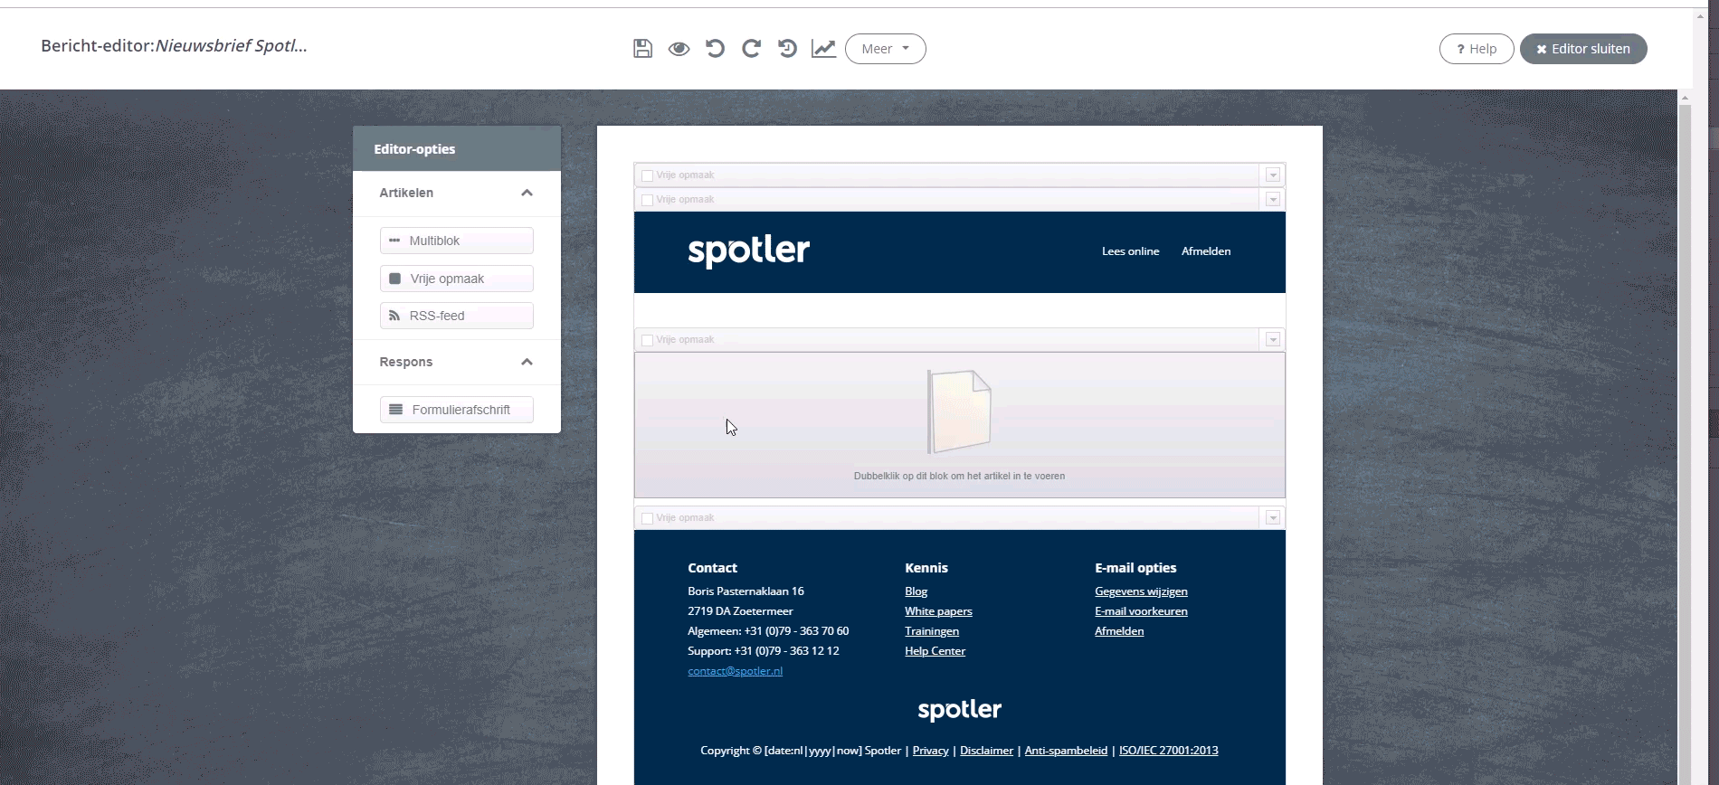Click the Lees online header link
1719x785 pixels.
(1130, 251)
